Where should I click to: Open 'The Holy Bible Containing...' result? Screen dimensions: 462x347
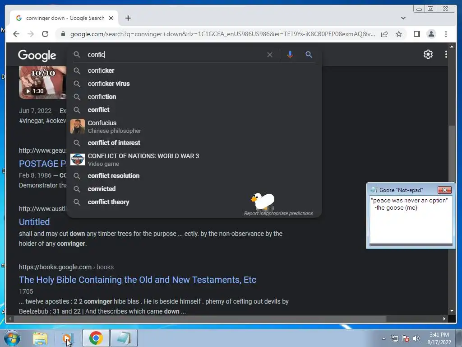click(x=138, y=280)
